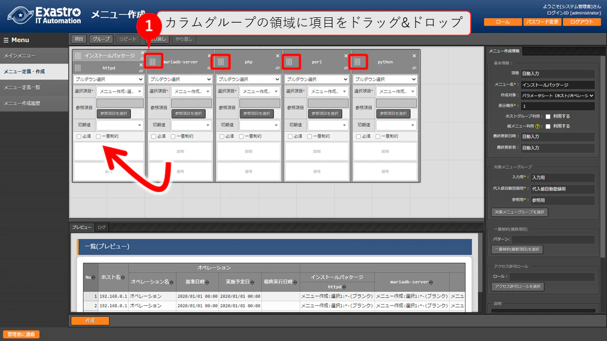Add a column group with グループ button
Viewport: 607px width, 341px height.
click(x=101, y=39)
